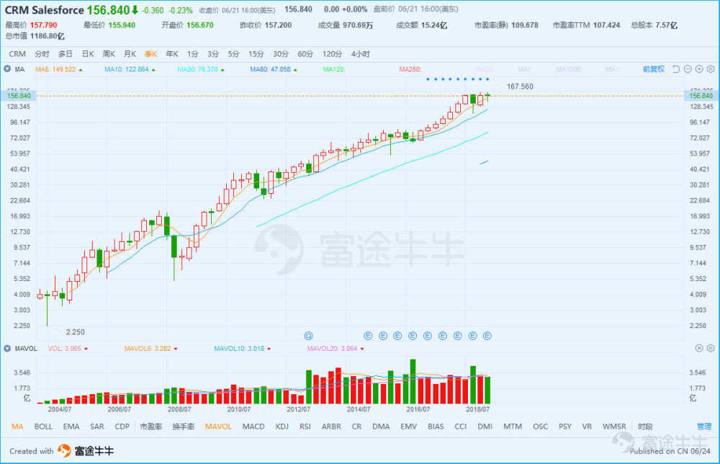The image size is (720, 464).
Task: Click the MA10: 122.864 legend value
Action: coord(127,69)
